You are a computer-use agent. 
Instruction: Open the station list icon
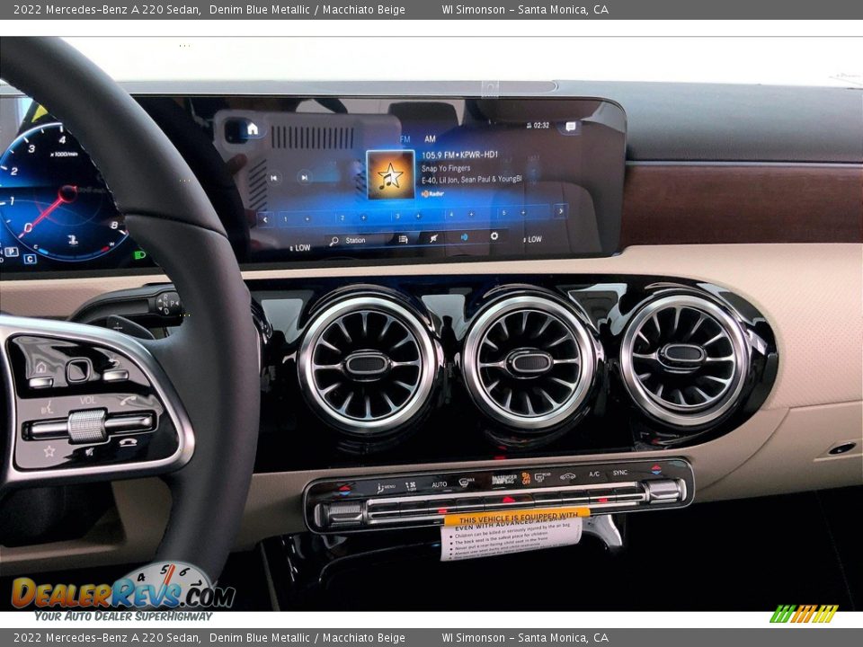403,239
